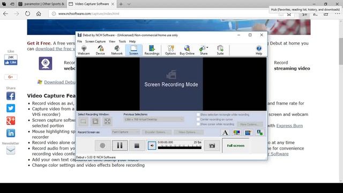
Task: Go back in the browser
Action: [6, 13]
